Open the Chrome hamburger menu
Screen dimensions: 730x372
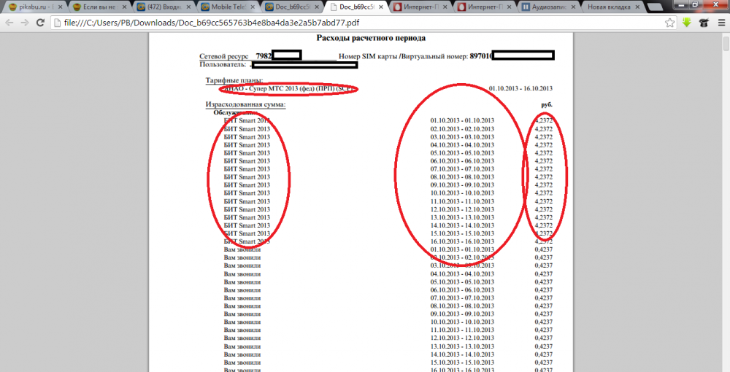(x=719, y=23)
